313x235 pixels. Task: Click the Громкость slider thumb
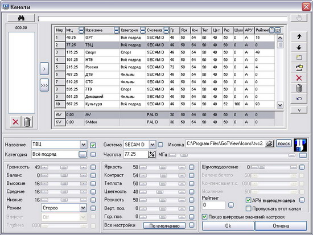point(64,167)
